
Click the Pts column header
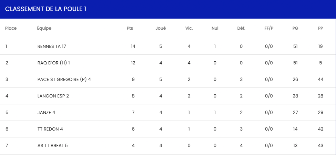coord(130,28)
